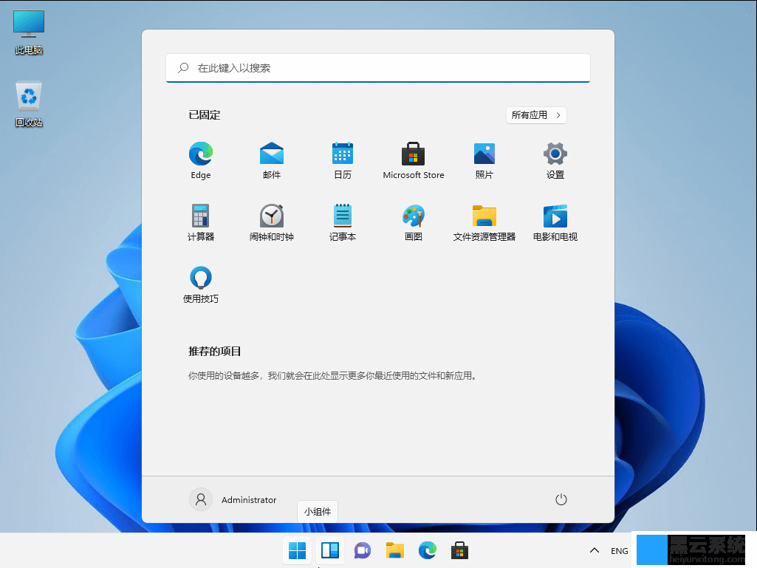Viewport: 757px width, 568px height.
Task: Open the Administrator user account menu
Action: 233,500
